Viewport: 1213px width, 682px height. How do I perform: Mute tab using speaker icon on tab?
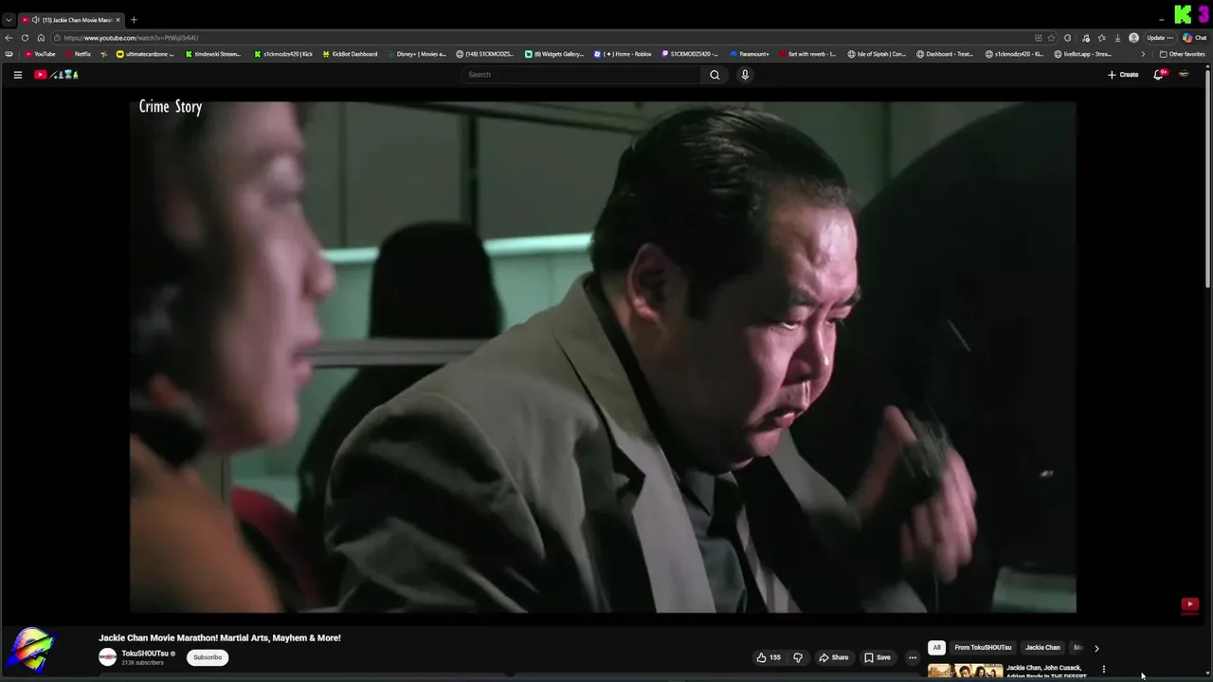coord(36,20)
